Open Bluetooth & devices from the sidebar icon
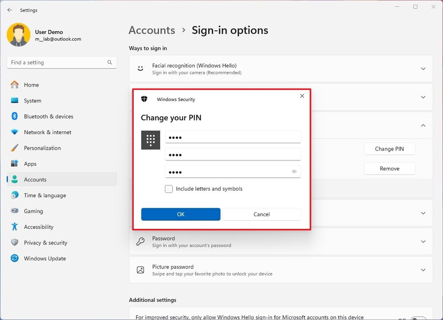Image resolution: width=443 pixels, height=320 pixels. click(14, 116)
